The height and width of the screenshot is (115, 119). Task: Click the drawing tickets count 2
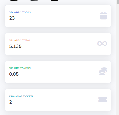tap(11, 102)
